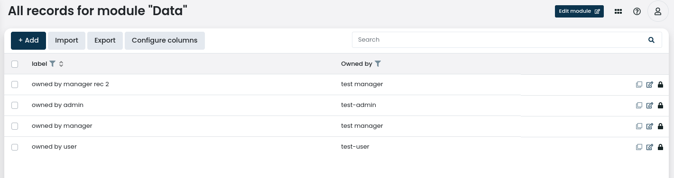Open the user profile avatar menu
674x178 pixels.
658,11
